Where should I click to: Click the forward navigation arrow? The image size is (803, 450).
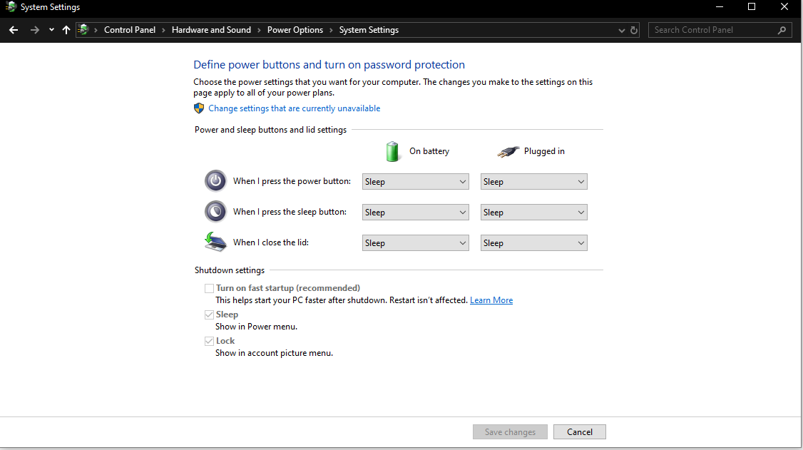(34, 30)
